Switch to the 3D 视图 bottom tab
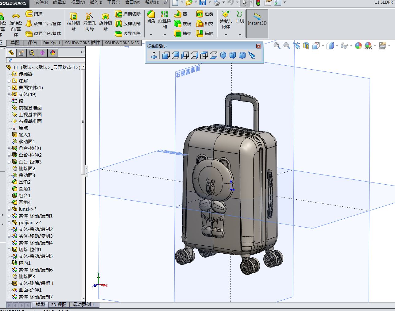 click(59, 305)
